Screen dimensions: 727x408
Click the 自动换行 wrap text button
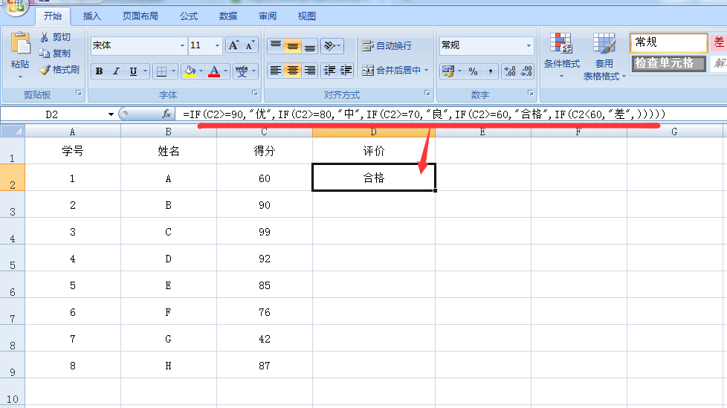pos(387,46)
